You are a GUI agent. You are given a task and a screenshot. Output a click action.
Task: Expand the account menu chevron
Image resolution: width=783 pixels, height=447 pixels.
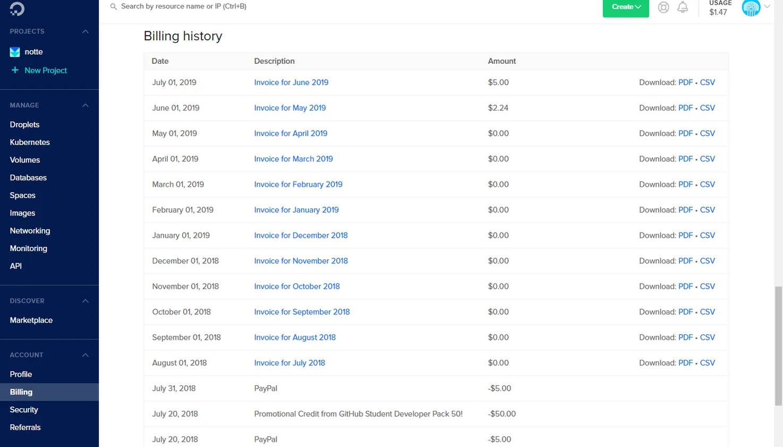767,6
